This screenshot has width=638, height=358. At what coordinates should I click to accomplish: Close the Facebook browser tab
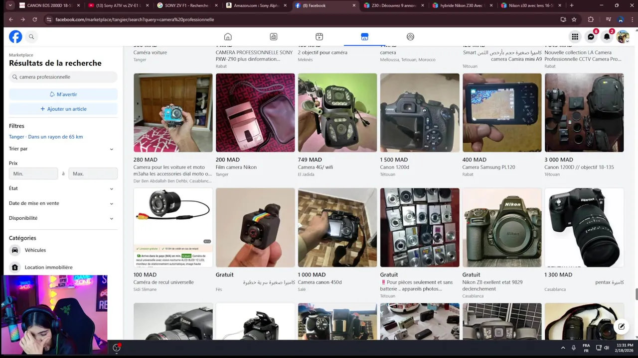coord(354,5)
